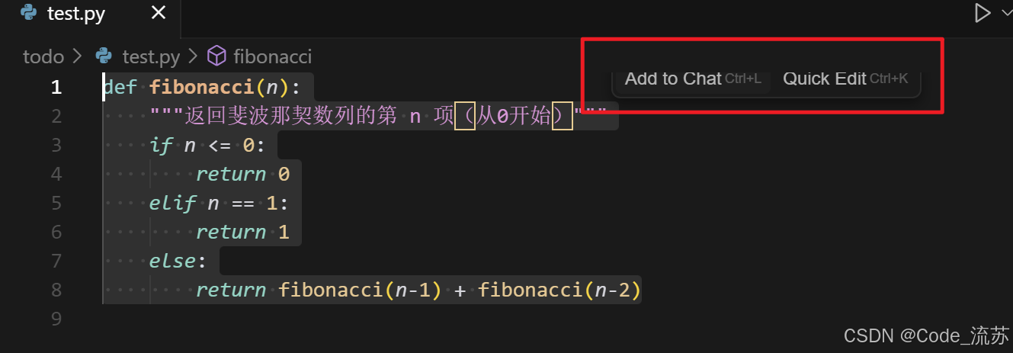
Task: Open the todo folder breadcrumb
Action: click(x=43, y=56)
